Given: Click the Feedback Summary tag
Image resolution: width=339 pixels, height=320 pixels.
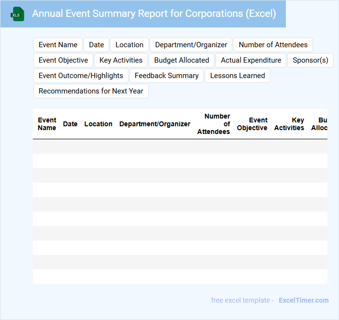Looking at the screenshot, I should [x=167, y=76].
